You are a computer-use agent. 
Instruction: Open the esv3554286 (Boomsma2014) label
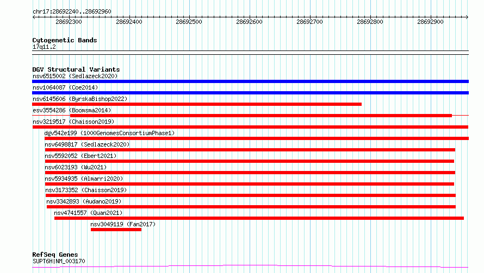click(x=72, y=110)
